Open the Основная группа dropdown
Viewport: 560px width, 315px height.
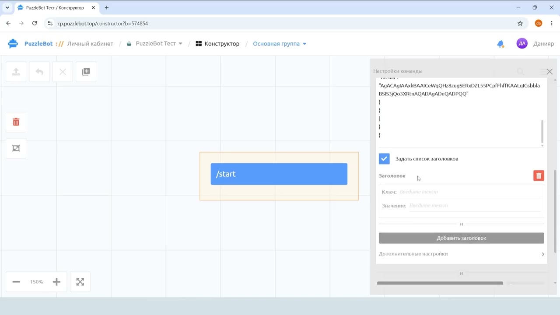click(x=280, y=44)
